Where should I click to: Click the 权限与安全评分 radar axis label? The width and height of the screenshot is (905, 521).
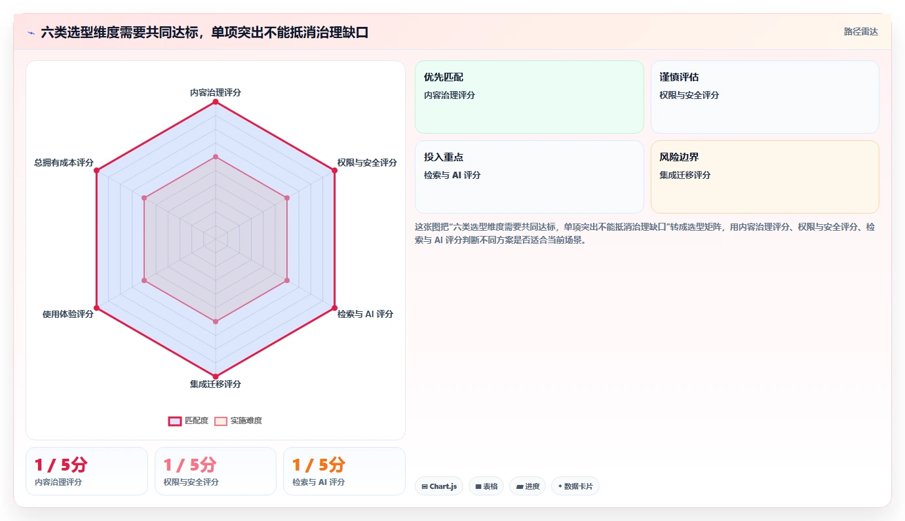(x=367, y=163)
